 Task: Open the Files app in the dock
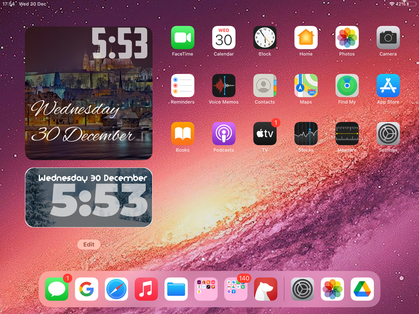[x=176, y=289]
